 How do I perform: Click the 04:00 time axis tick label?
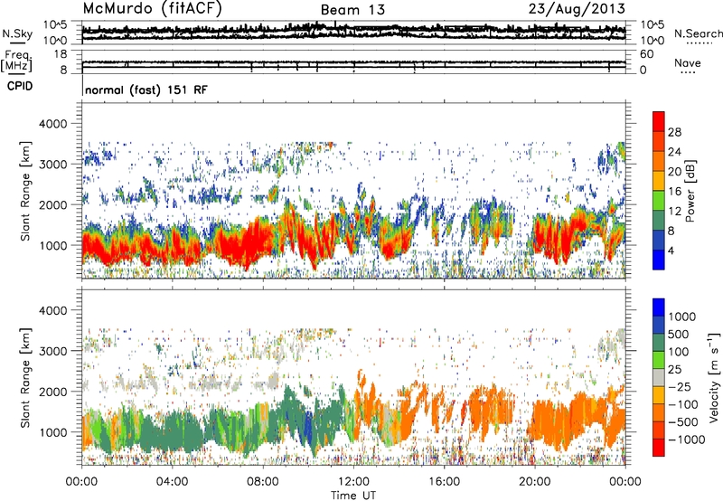pyautogui.click(x=173, y=482)
